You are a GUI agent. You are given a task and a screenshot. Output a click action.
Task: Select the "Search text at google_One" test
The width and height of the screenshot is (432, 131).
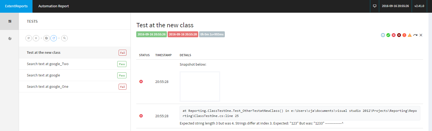pyautogui.click(x=48, y=87)
